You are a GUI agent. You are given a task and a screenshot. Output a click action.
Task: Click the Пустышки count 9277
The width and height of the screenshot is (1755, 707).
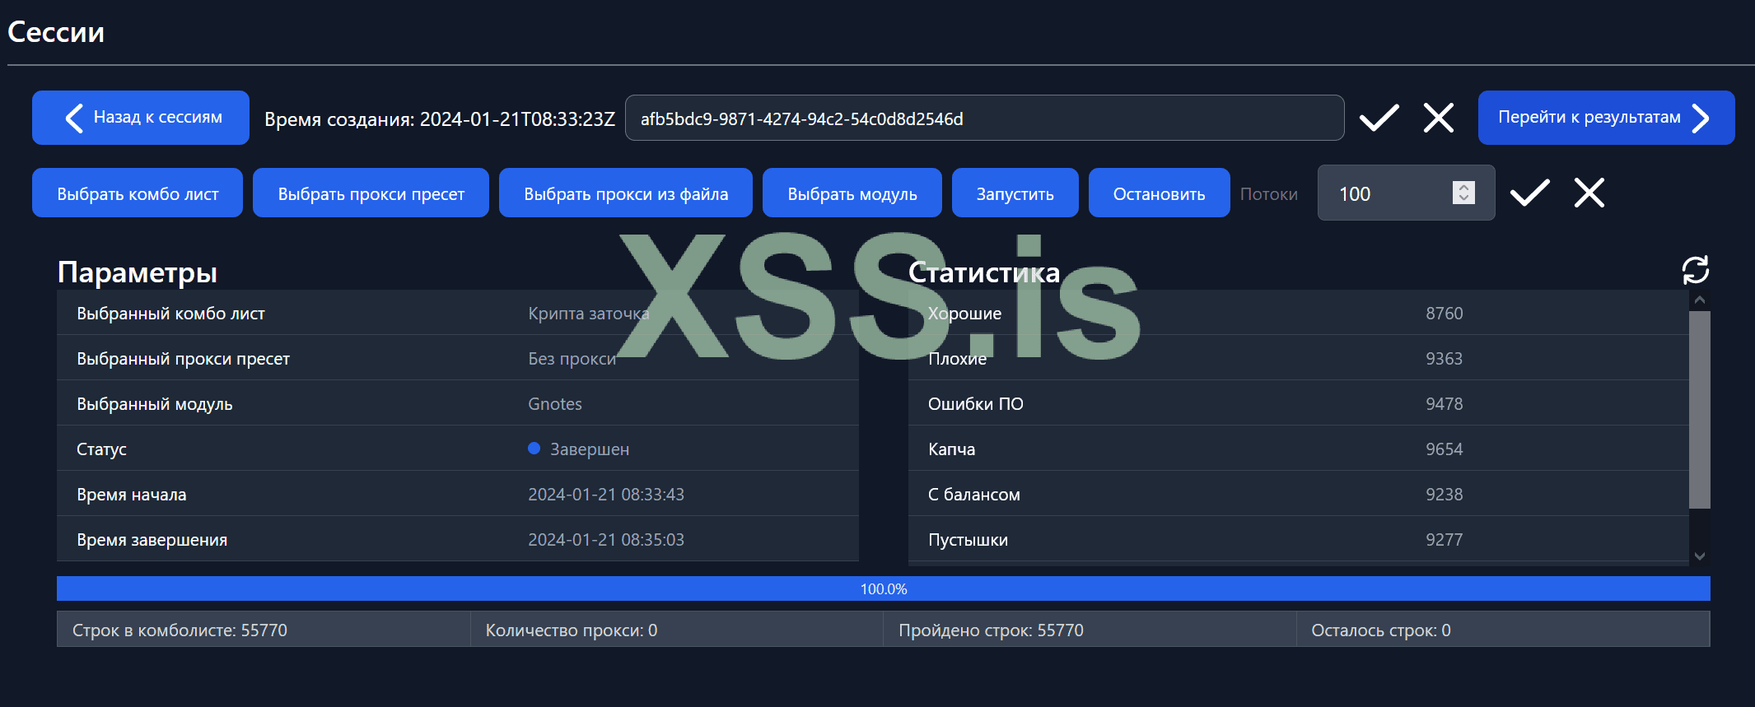click(1445, 540)
